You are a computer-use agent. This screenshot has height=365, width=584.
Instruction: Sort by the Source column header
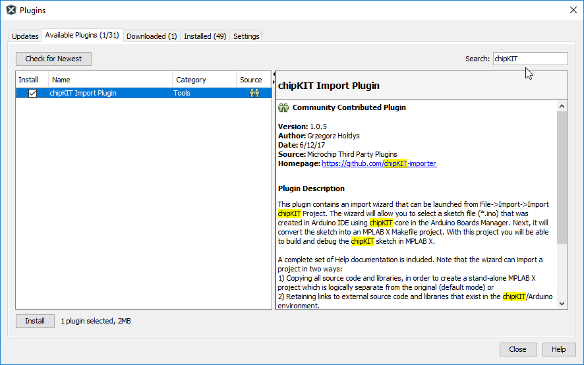[254, 80]
